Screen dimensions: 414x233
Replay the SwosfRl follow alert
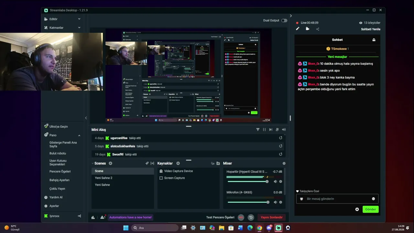pos(280,154)
